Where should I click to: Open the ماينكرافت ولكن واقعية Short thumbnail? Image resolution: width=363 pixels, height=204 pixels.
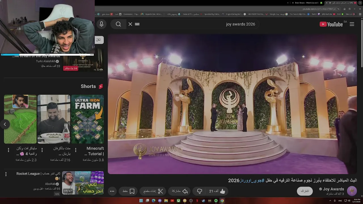click(x=20, y=119)
